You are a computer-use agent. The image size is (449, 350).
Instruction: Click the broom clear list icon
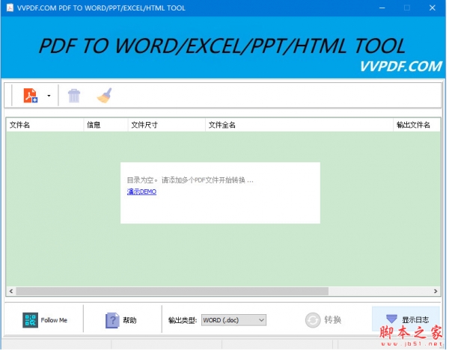(105, 95)
